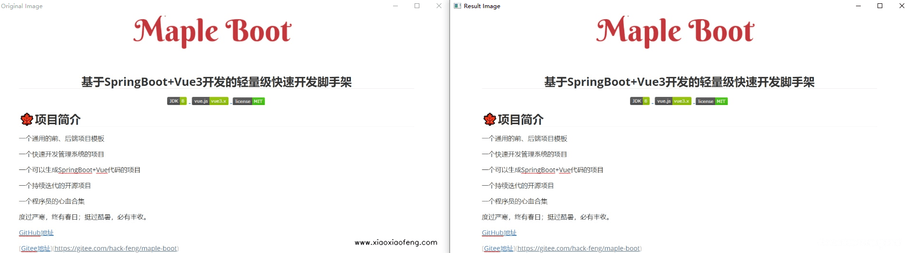Click 一个持续迭代的开源项目 in Original Image
The image size is (912, 253).
tap(55, 186)
